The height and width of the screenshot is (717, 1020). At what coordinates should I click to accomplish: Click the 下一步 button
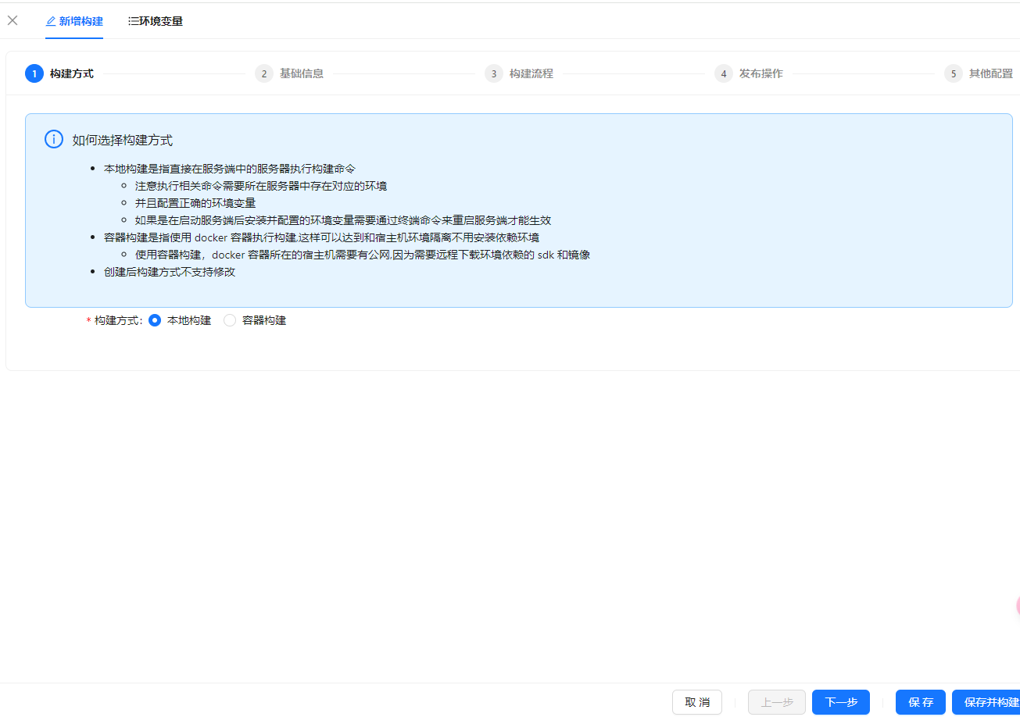click(840, 702)
